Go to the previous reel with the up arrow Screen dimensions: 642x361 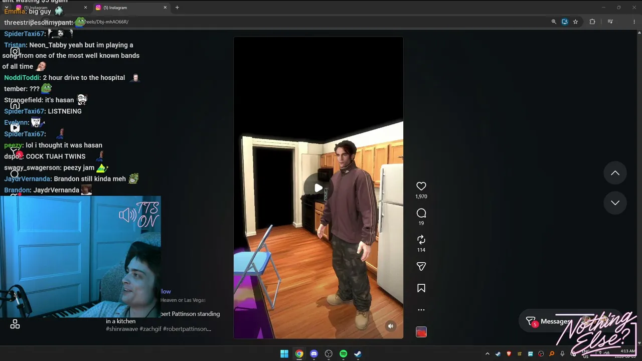(615, 173)
